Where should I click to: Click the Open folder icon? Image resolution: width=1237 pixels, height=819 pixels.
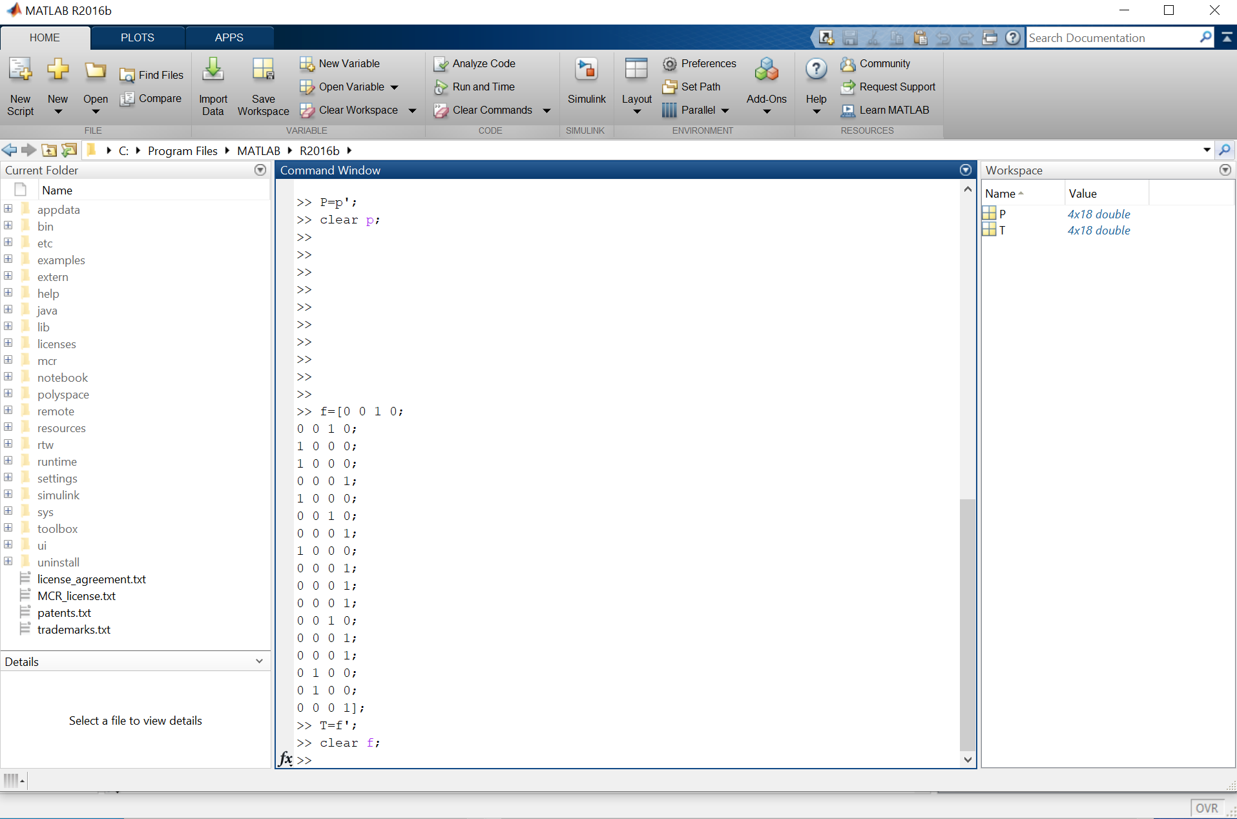coord(96,70)
